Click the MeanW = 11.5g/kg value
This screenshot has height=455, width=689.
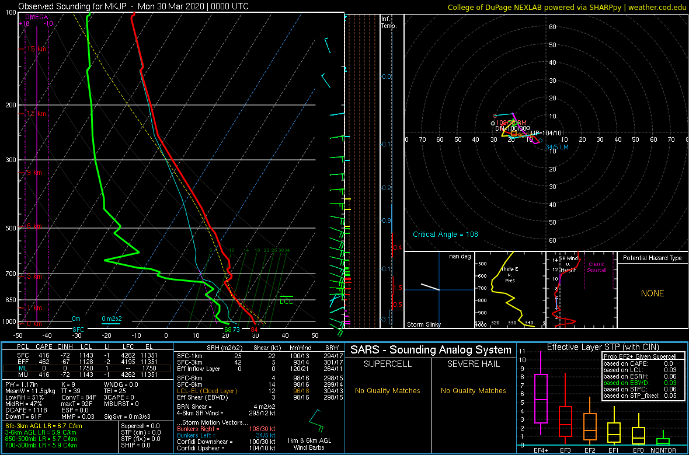click(29, 391)
